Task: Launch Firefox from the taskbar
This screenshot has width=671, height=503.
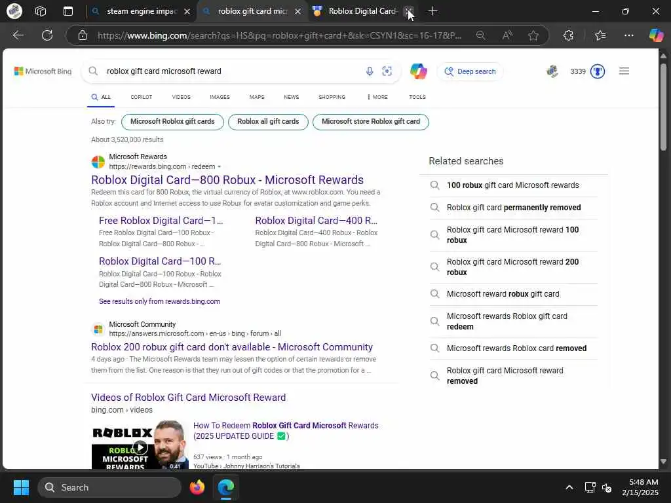Action: point(197,487)
